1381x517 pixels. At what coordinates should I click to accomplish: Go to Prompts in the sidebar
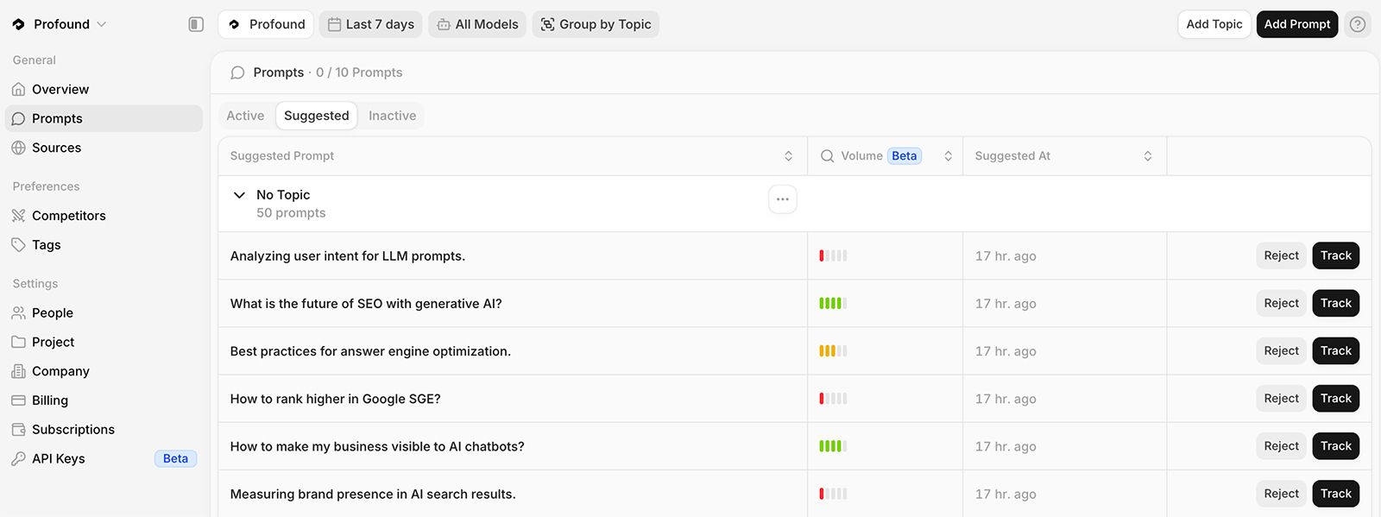104,118
